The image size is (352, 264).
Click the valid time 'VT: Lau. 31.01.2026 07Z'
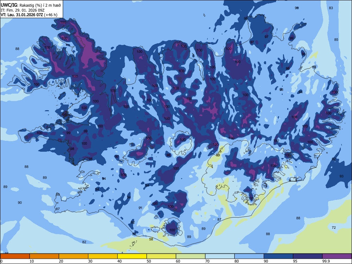[22, 15]
